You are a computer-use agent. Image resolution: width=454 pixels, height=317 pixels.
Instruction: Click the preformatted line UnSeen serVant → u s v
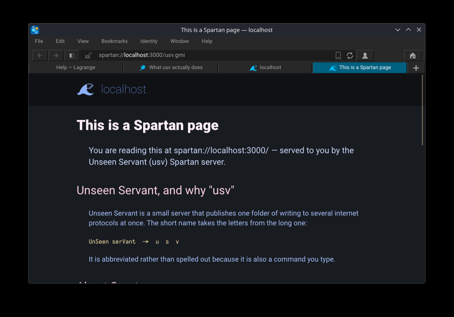tap(134, 242)
